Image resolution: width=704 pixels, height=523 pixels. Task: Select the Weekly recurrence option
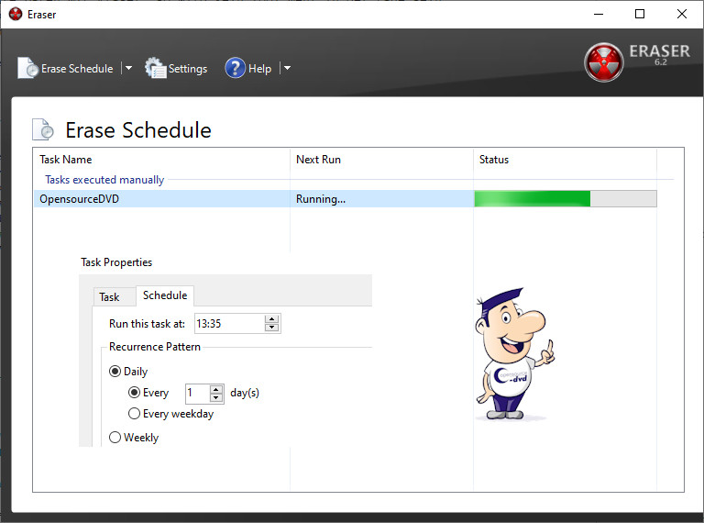coord(115,438)
